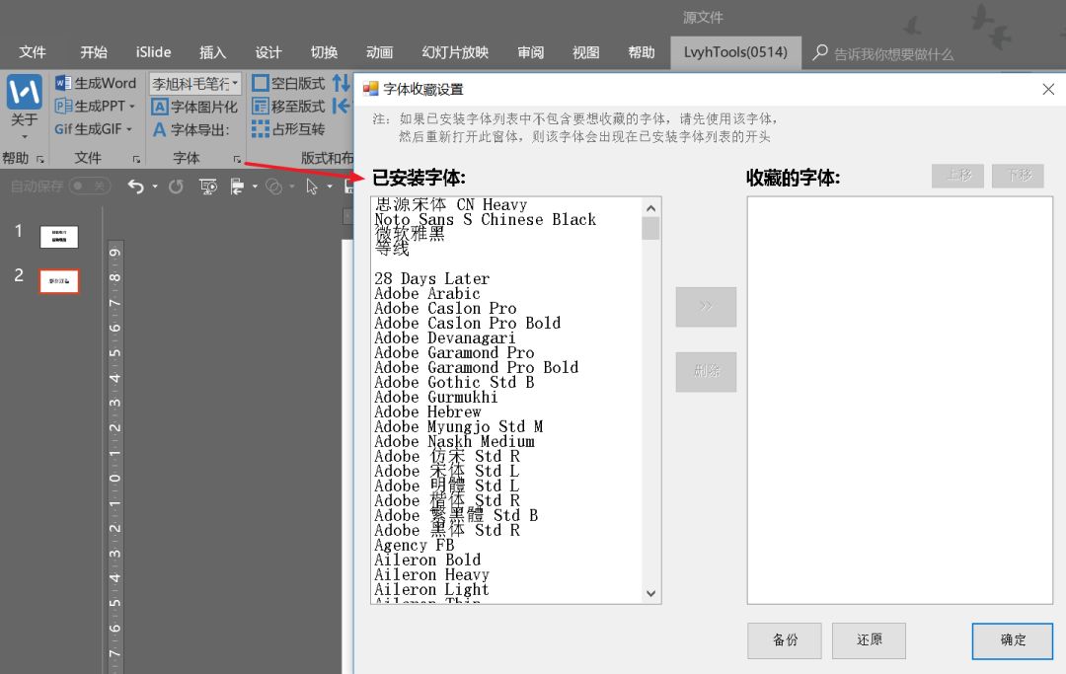
Task: Click the 备份 button
Action: (785, 640)
